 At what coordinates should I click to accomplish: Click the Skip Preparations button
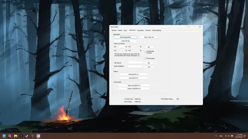point(126,37)
